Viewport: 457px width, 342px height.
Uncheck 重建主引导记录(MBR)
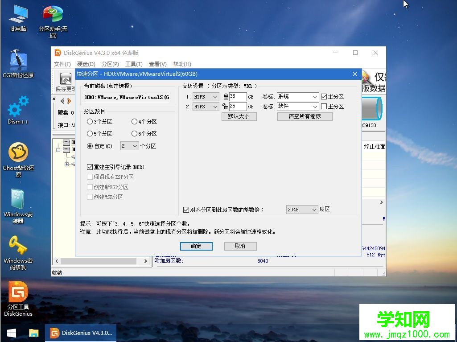90,167
